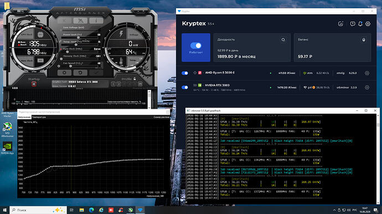Open settings for the NVIDIA RTX 3060 row

[x=367, y=87]
